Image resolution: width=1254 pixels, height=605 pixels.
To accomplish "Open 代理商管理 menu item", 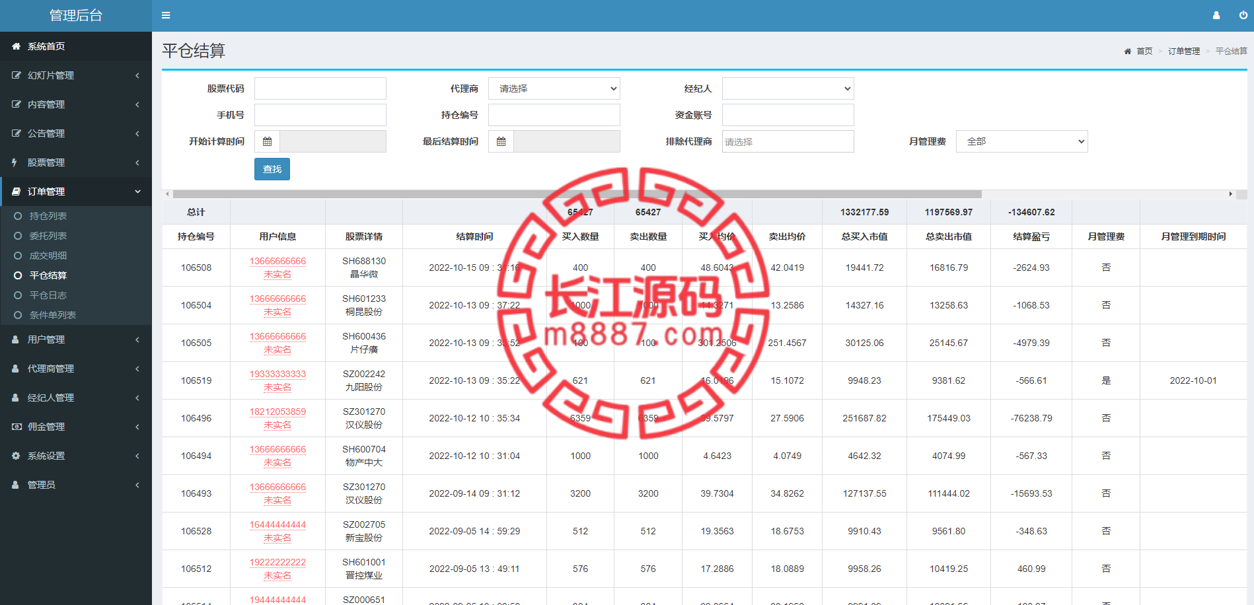I will (76, 369).
